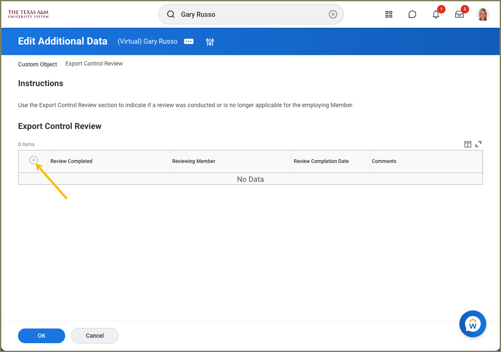Image resolution: width=501 pixels, height=352 pixels.
Task: Launch the Workday assistant floating button
Action: coord(472,324)
